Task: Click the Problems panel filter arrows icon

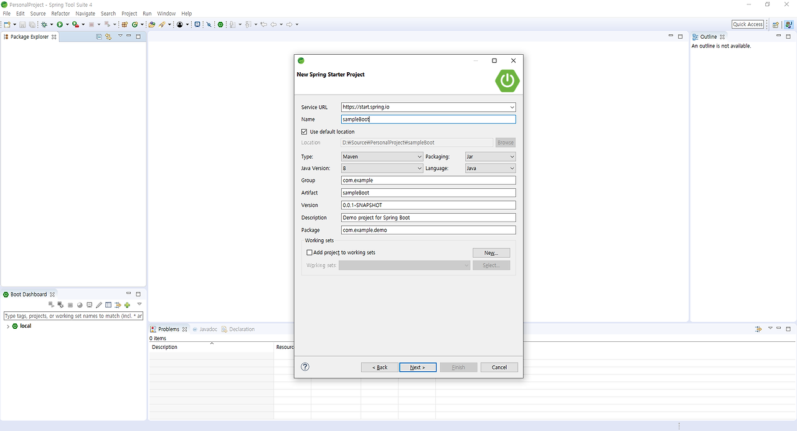Action: tap(758, 329)
